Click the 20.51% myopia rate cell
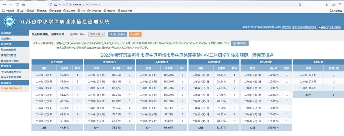 coord(221,75)
